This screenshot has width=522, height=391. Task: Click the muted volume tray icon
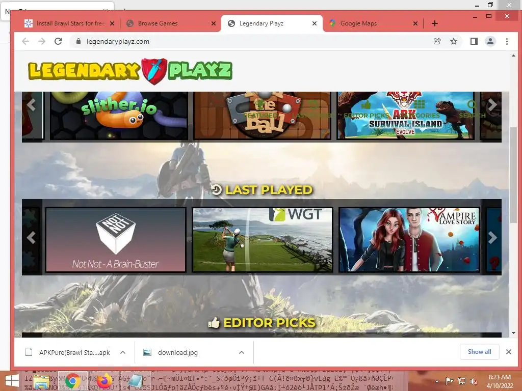(474, 381)
